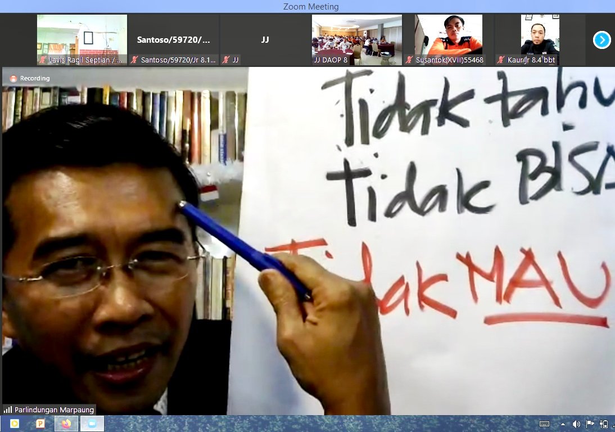Open the volume speaker tray icon
This screenshot has height=432, width=615.
[576, 424]
